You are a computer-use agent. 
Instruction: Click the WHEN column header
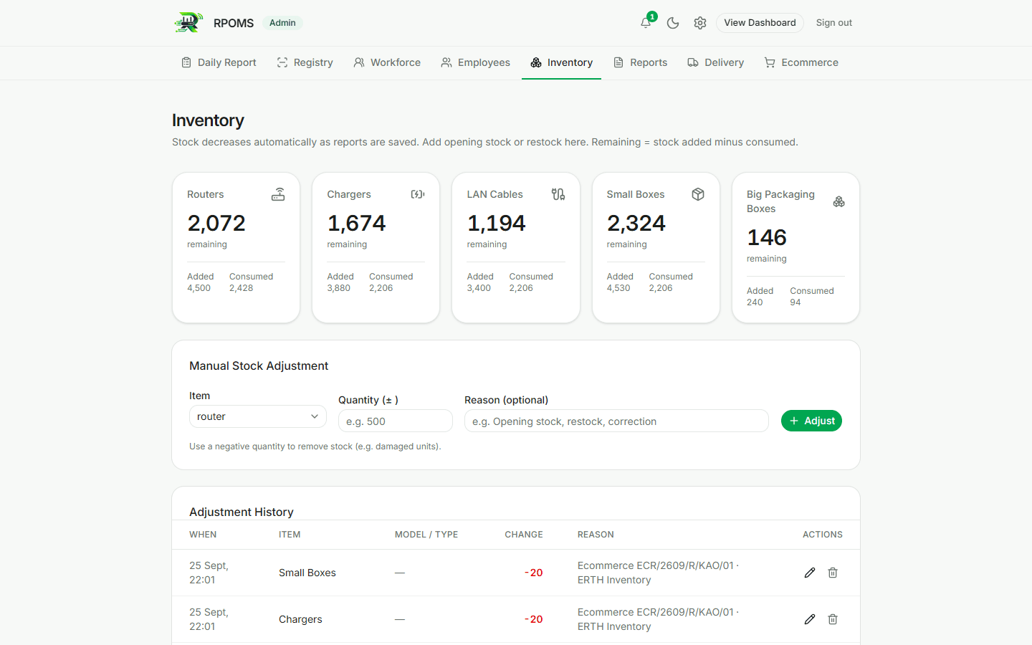pyautogui.click(x=203, y=535)
